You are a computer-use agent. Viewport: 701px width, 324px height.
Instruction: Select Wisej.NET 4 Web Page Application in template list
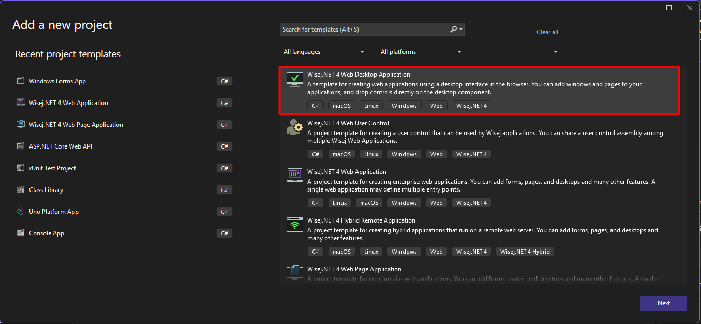(x=354, y=269)
